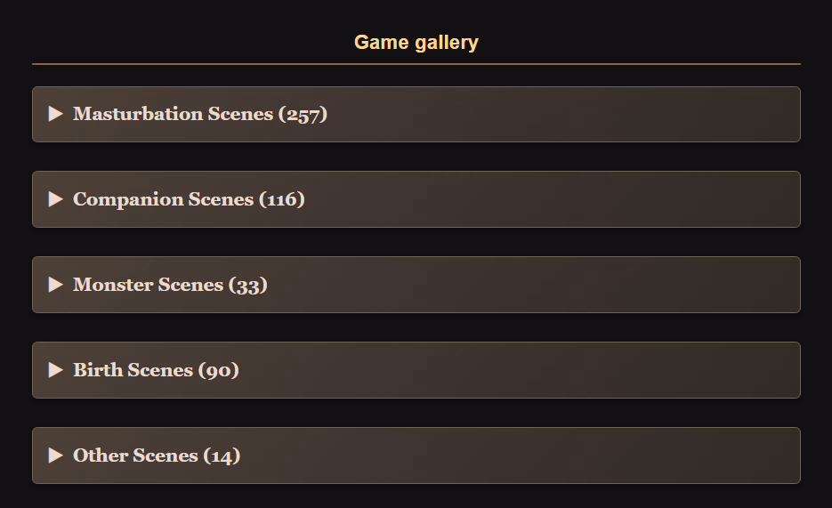Click the "Other Scenes" title text

135,456
